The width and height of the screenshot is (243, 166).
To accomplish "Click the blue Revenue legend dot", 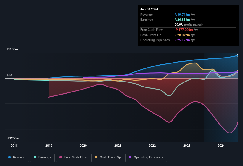I will point(10,157).
